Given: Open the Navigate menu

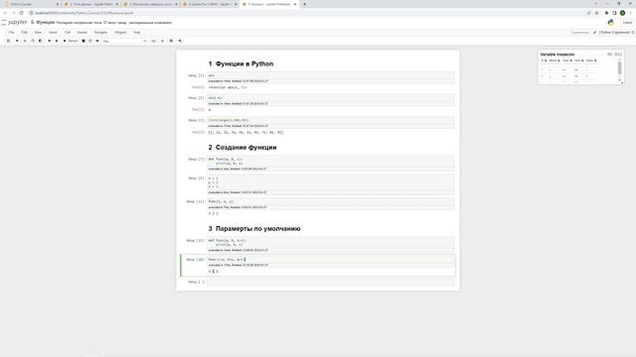Looking at the screenshot, I should [x=100, y=33].
